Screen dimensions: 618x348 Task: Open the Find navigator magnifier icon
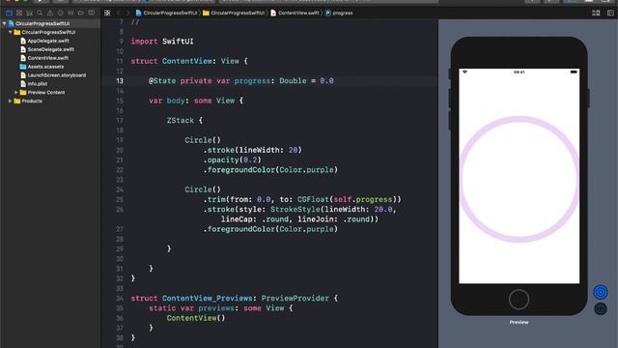point(40,13)
